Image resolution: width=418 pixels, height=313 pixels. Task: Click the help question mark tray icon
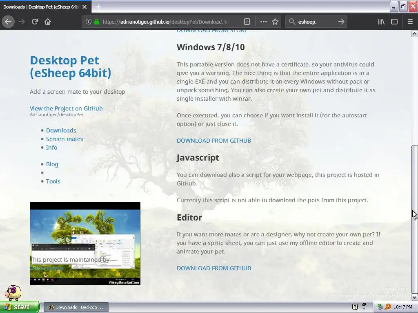(x=355, y=307)
